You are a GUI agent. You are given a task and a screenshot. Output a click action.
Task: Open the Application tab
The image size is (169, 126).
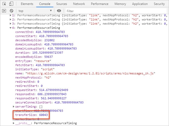click(x=140, y=4)
